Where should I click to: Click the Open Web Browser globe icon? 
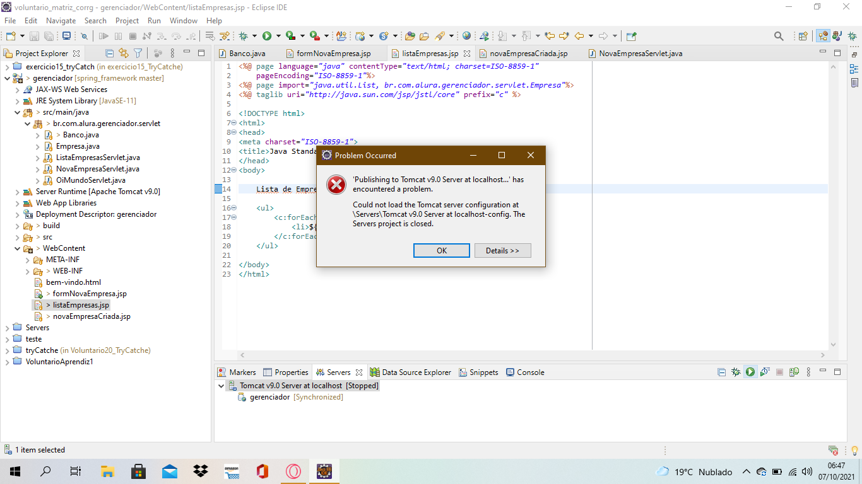tap(466, 37)
